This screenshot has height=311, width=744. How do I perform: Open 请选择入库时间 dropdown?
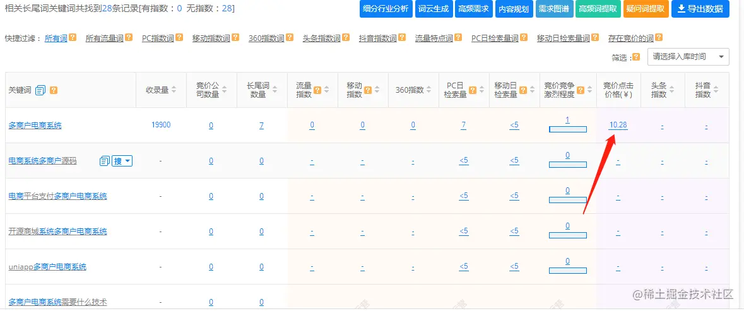[688, 57]
